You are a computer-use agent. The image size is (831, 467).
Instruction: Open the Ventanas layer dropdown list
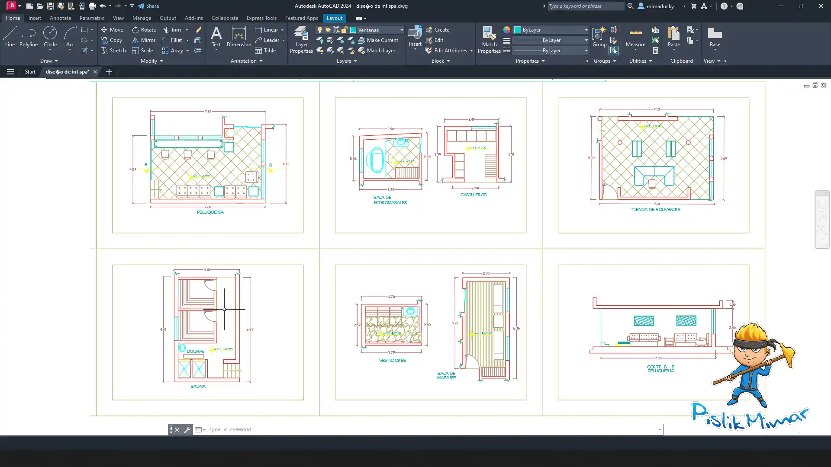[401, 30]
